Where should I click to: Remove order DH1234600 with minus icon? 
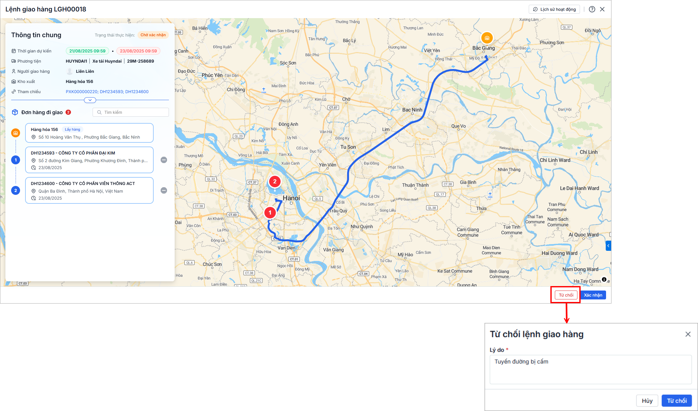[x=164, y=190]
